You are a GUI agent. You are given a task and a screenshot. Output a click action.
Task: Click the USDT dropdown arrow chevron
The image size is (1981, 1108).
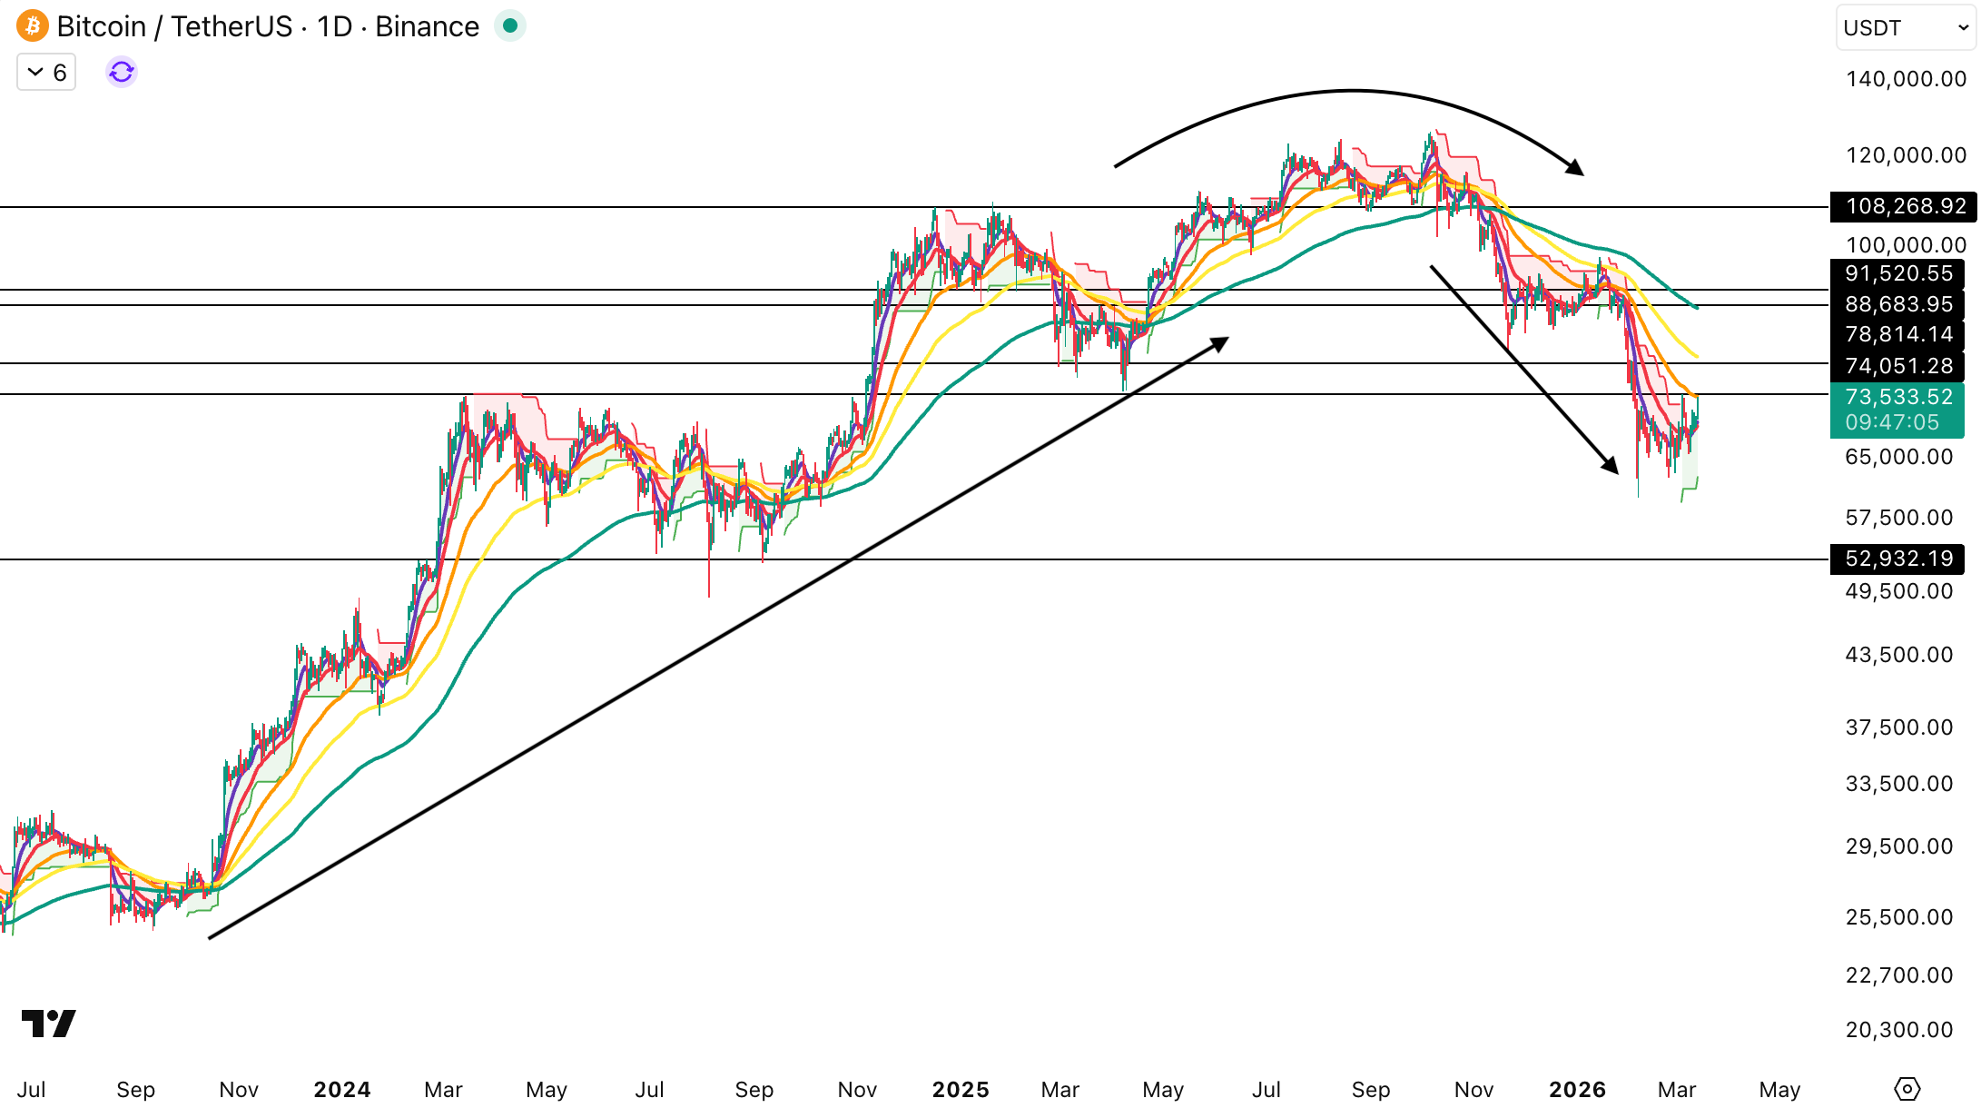[x=1963, y=27]
